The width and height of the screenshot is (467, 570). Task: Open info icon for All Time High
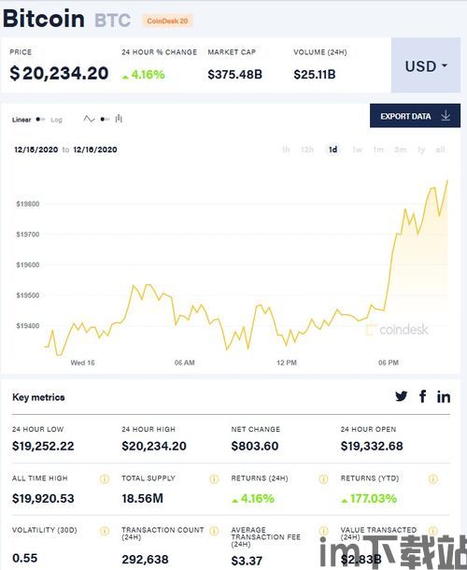(x=105, y=478)
